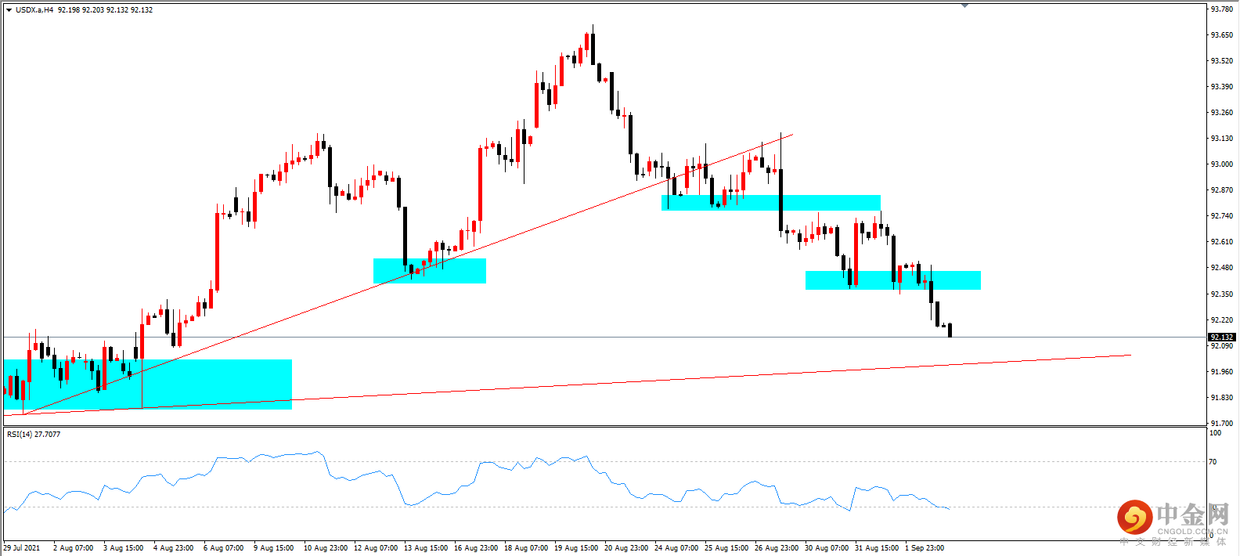Click the 1 Sep 23:00 time label
The image size is (1240, 556).
[925, 547]
